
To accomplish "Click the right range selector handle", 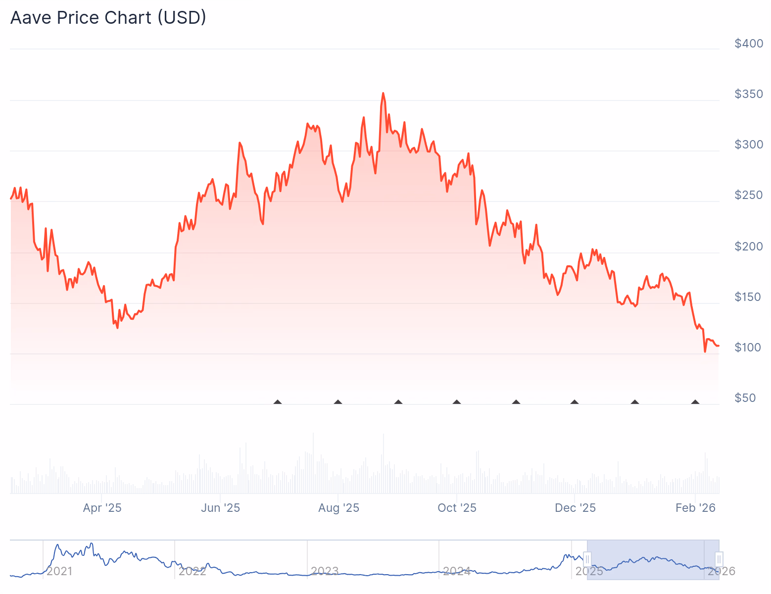I will pyautogui.click(x=719, y=559).
